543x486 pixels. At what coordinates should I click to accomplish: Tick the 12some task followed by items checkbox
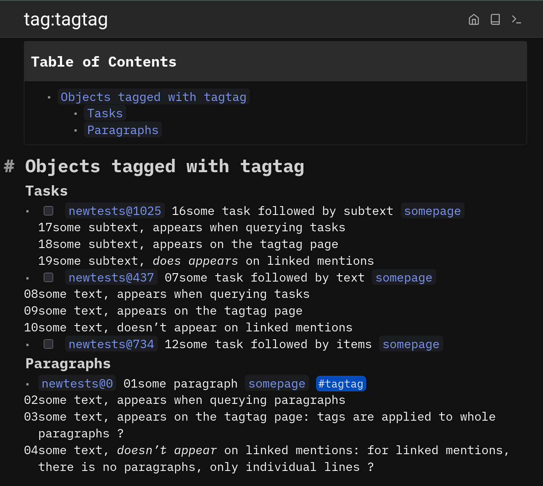coord(49,344)
